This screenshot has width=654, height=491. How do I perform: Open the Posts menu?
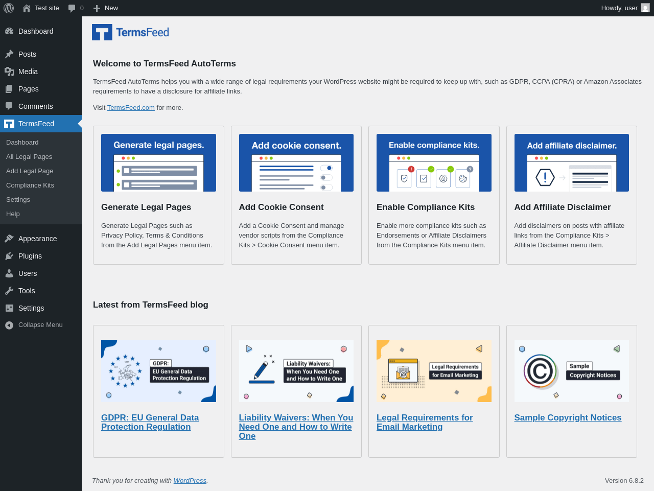[41, 54]
